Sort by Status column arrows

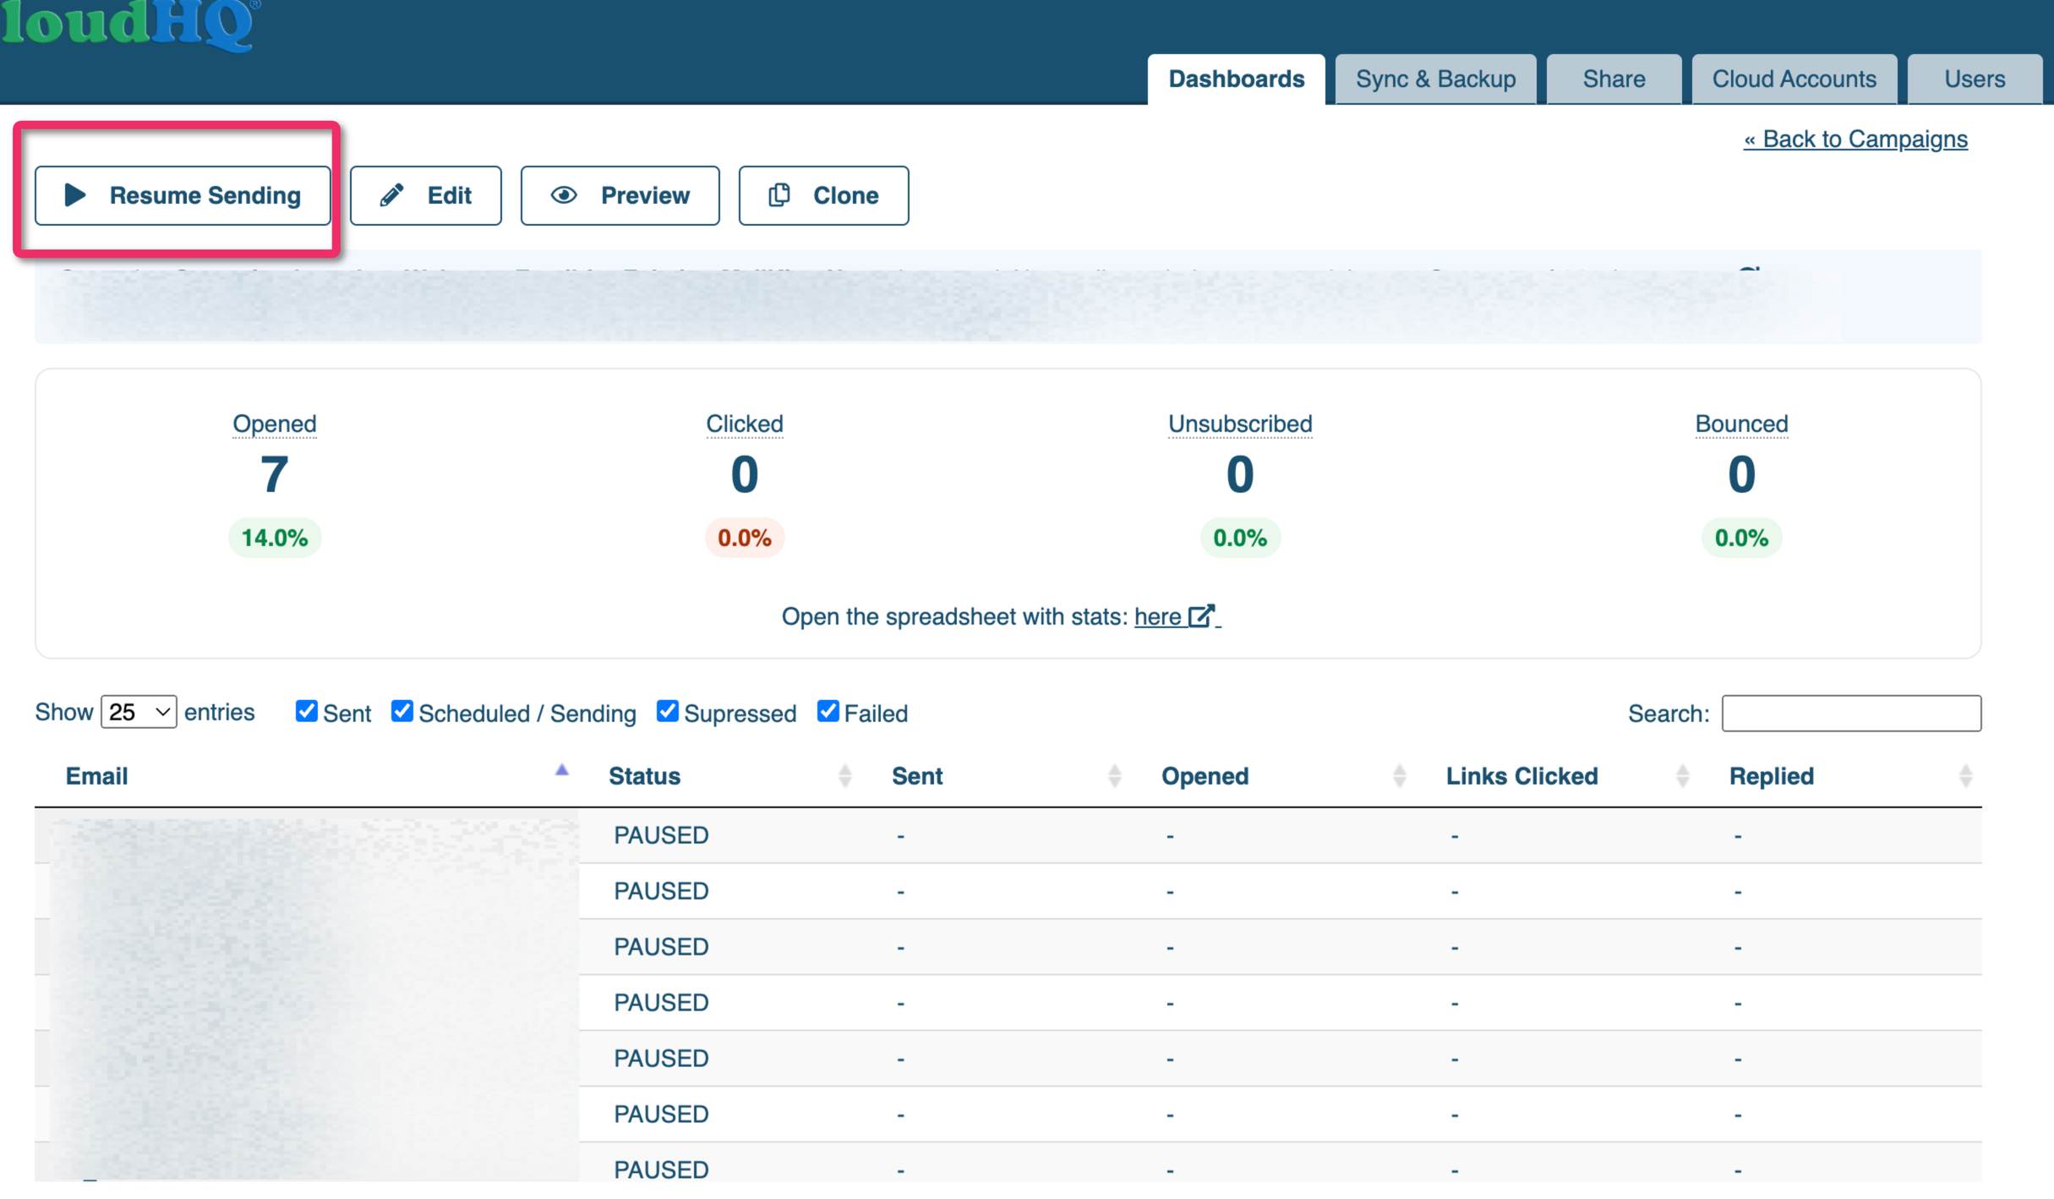pyautogui.click(x=844, y=776)
